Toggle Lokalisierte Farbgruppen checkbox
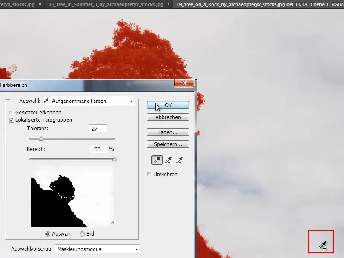This screenshot has height=258, width=344. [x=12, y=120]
